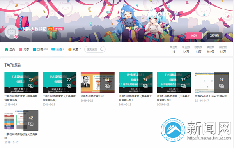
Task: Open the pink 动态 icon tab
Action: click(20, 49)
